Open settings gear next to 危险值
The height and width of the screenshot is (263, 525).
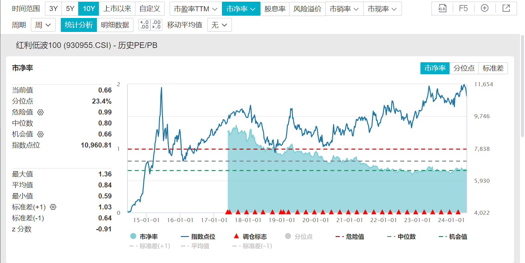click(41, 113)
